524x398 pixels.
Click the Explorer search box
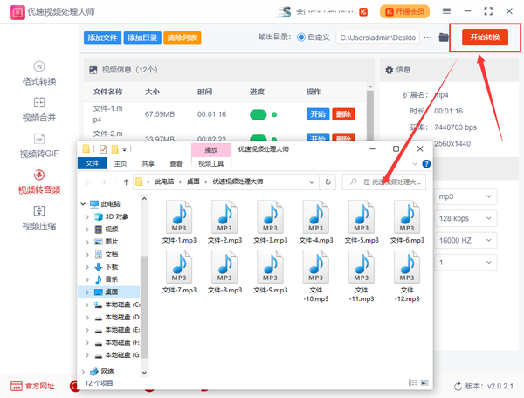coord(384,182)
